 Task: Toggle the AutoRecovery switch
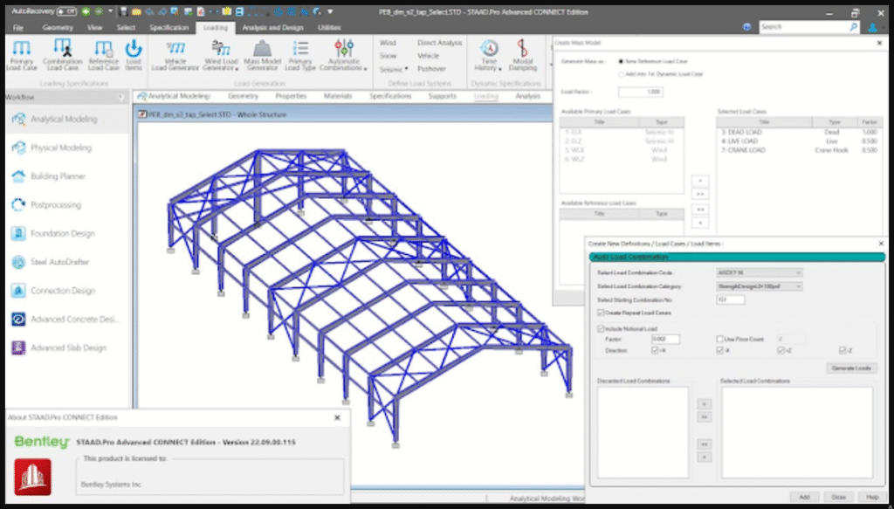tap(67, 11)
